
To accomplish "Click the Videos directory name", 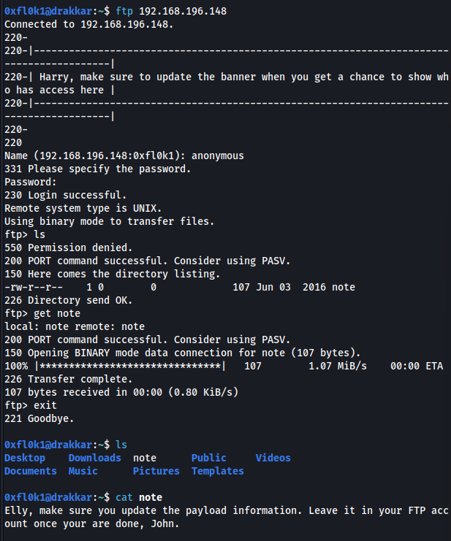I will (x=273, y=458).
